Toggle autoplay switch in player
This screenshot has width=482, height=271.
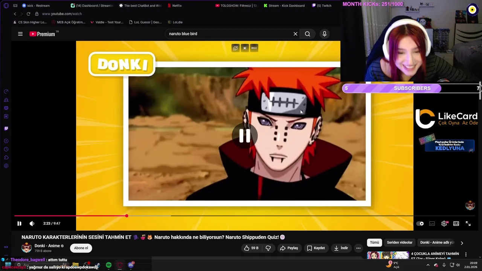[420, 224]
